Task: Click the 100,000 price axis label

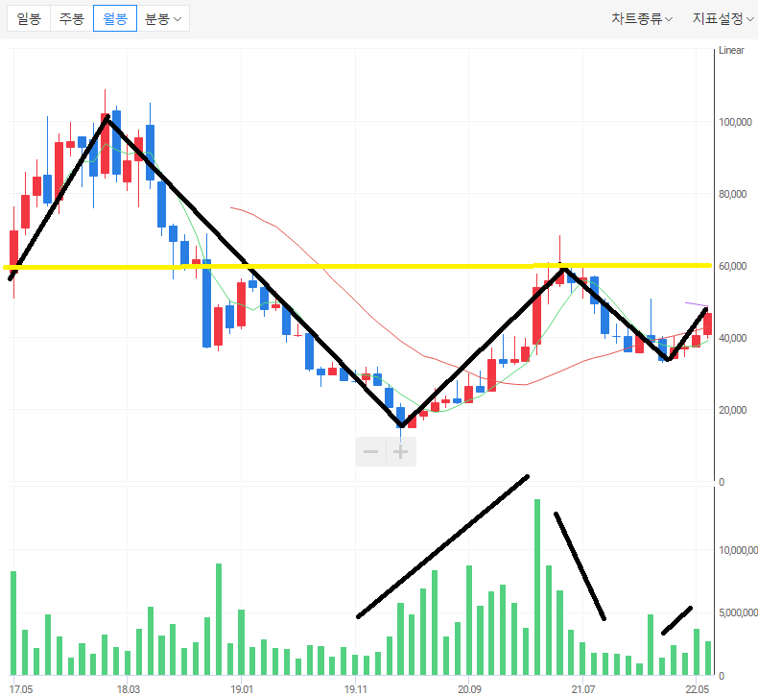Action: pyautogui.click(x=735, y=122)
